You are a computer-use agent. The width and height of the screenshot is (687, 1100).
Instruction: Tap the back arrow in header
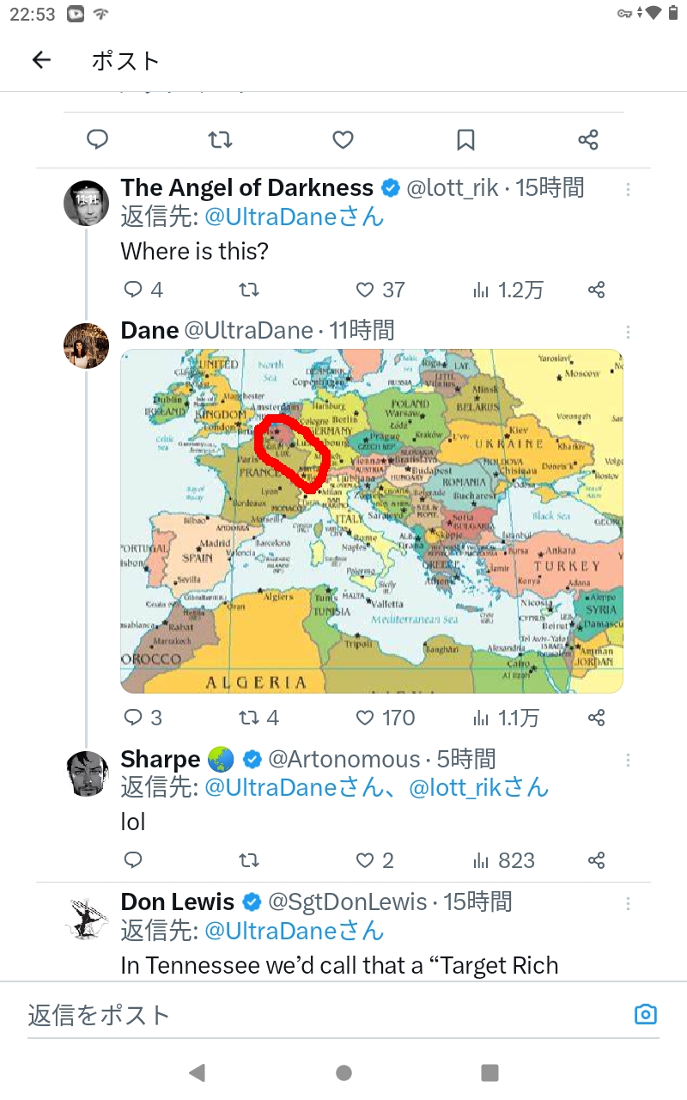click(41, 60)
